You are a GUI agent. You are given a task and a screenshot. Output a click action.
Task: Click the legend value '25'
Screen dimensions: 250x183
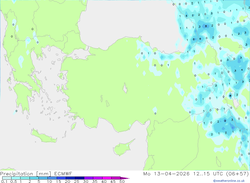77,182
